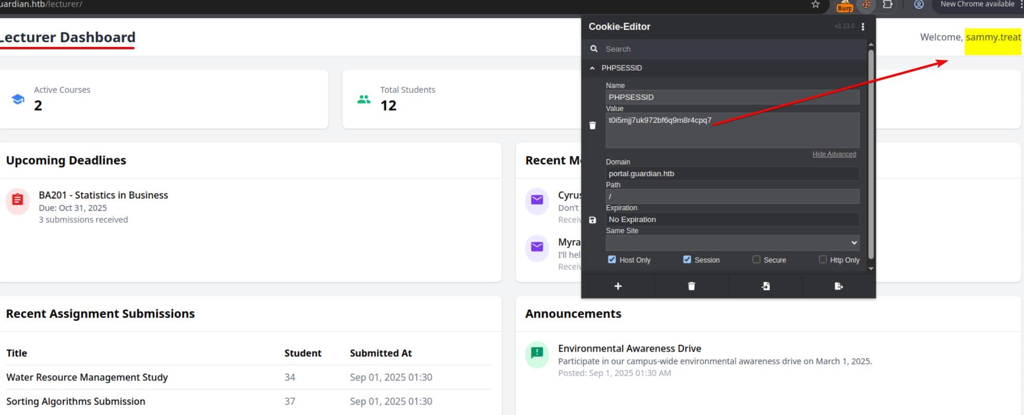Screen dimensions: 1024x415
Task: Click the Total Students people icon
Action: pos(364,99)
